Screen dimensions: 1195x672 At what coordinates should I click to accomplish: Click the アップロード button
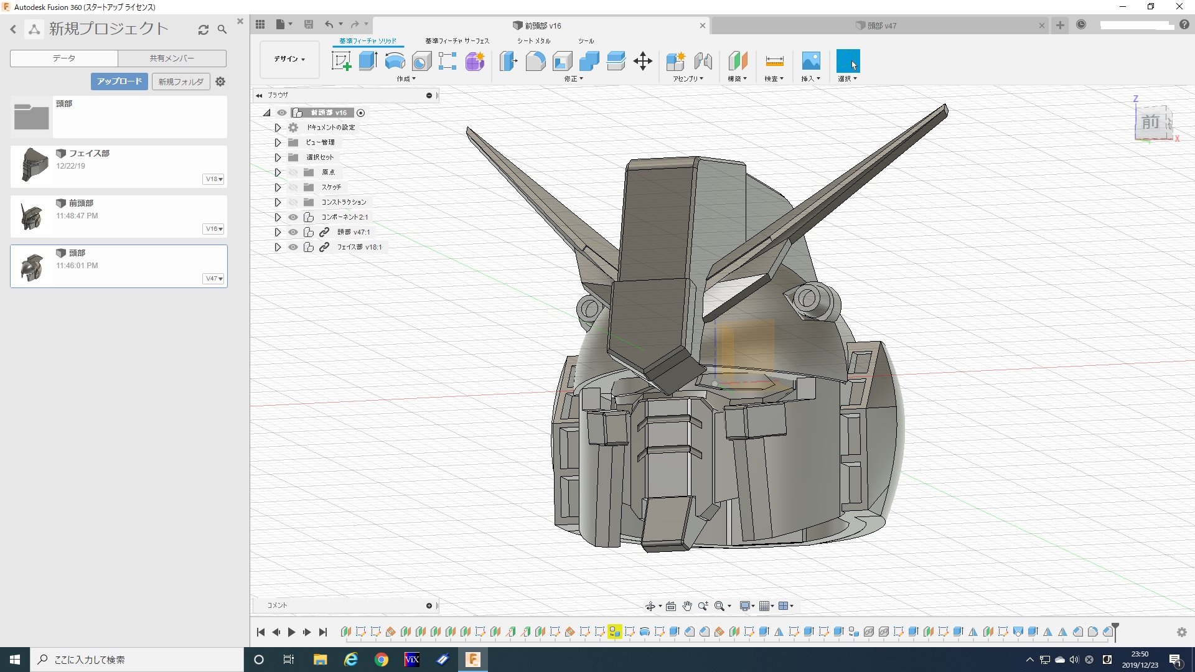[x=119, y=82]
